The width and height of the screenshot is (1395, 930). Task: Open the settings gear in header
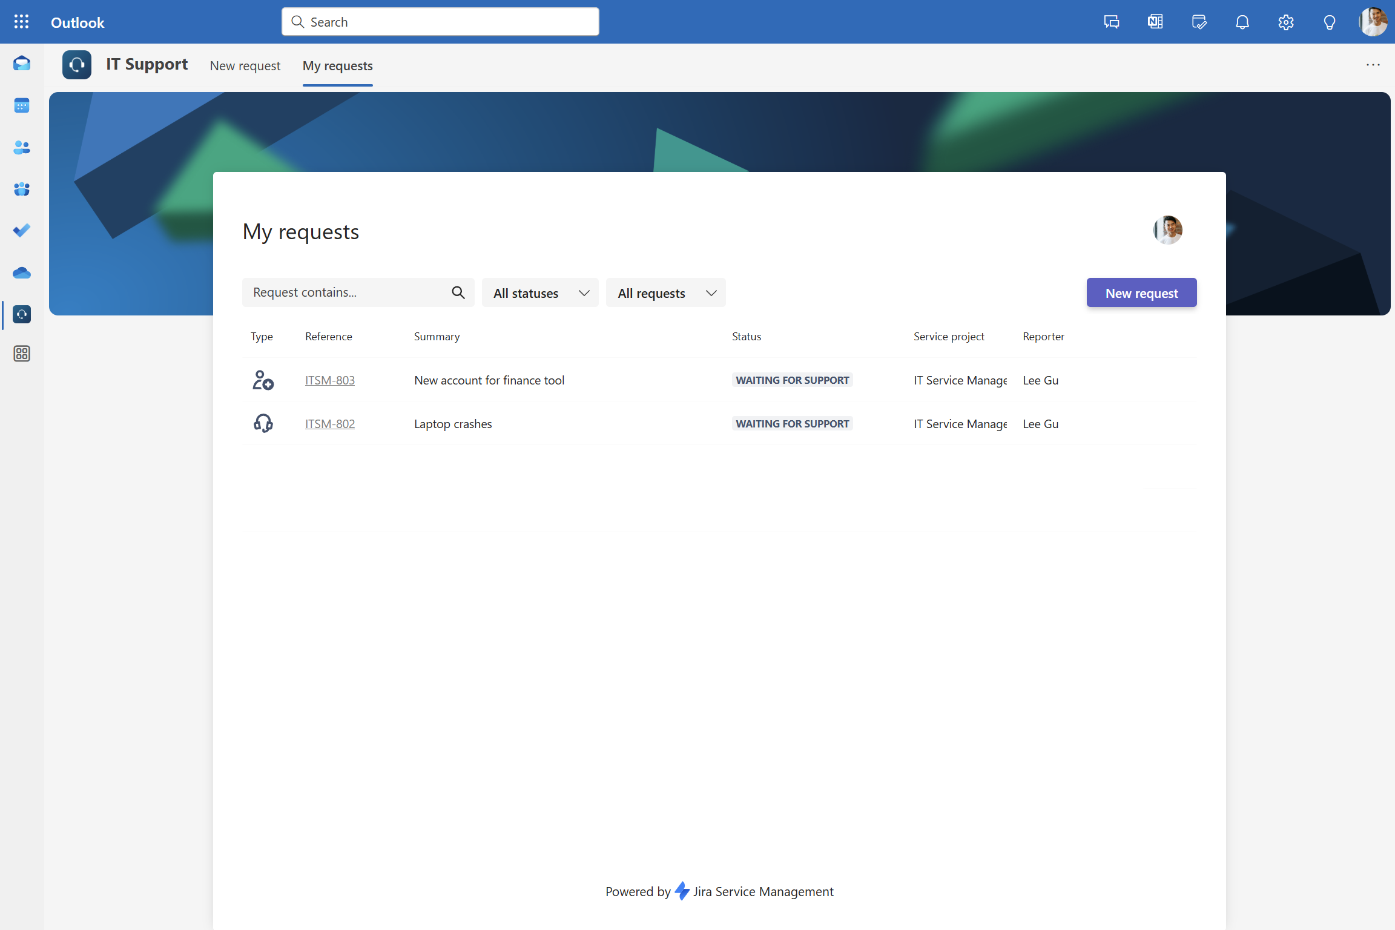coord(1285,22)
